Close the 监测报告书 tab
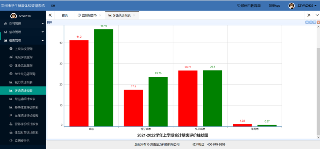The height and width of the screenshot is (149, 320). click(x=100, y=15)
